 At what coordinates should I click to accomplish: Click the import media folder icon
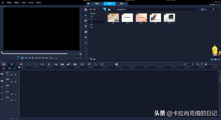tap(109, 10)
